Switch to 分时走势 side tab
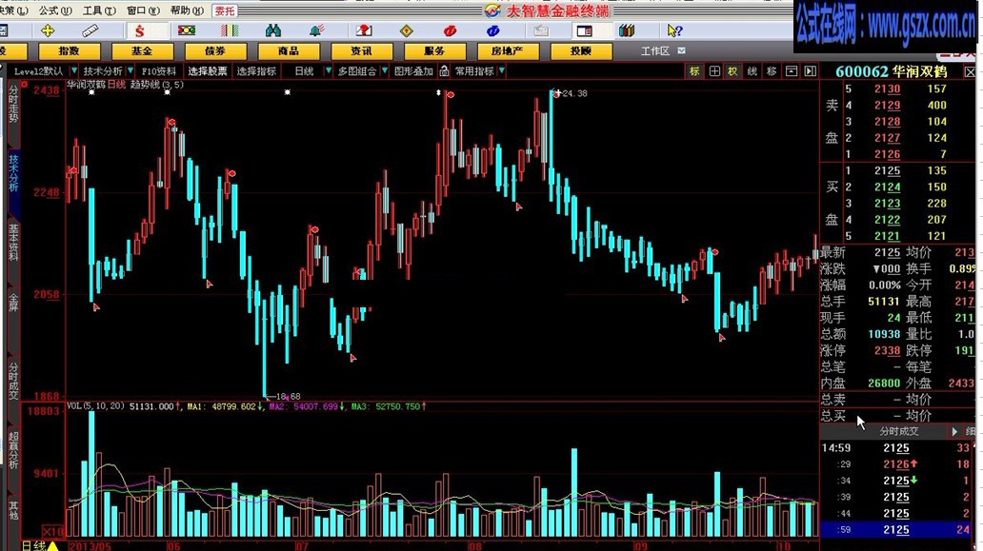983x551 pixels. (x=13, y=104)
